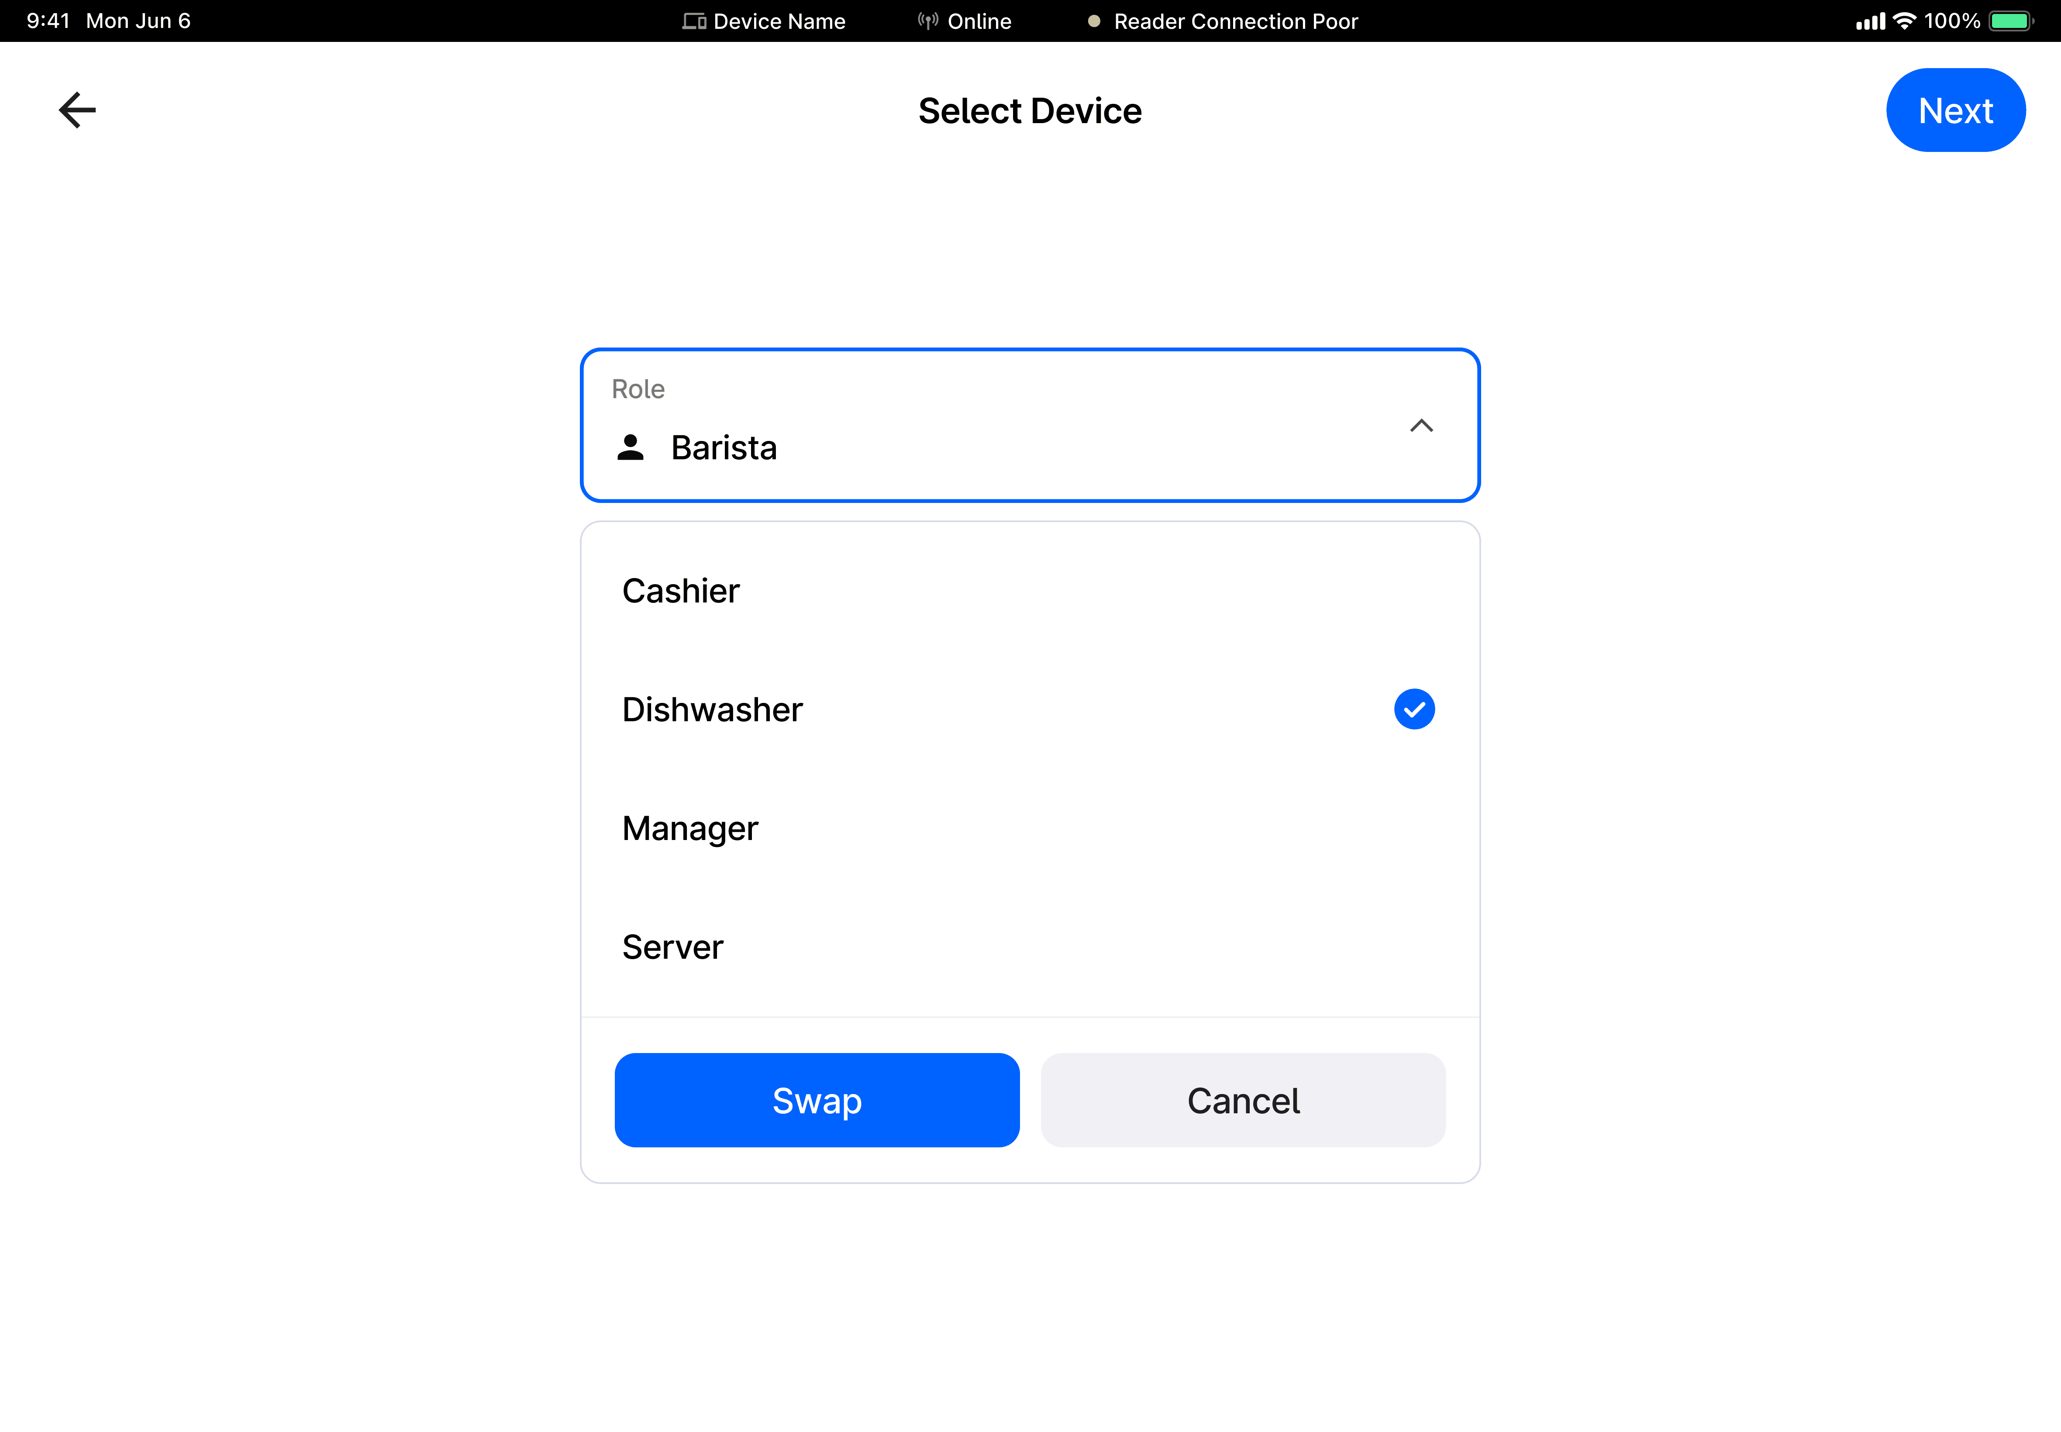Tap the Online signal antenna icon

click(x=928, y=21)
